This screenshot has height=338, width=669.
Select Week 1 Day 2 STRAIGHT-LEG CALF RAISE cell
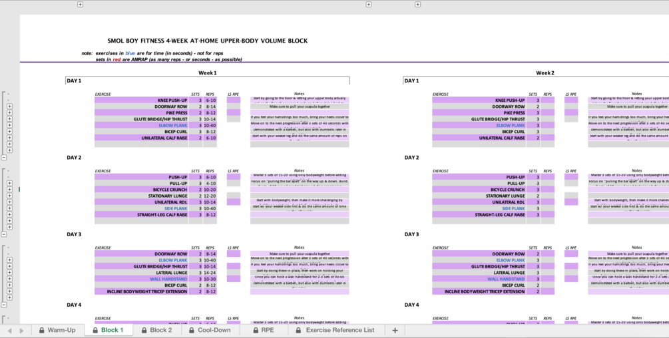(x=141, y=214)
